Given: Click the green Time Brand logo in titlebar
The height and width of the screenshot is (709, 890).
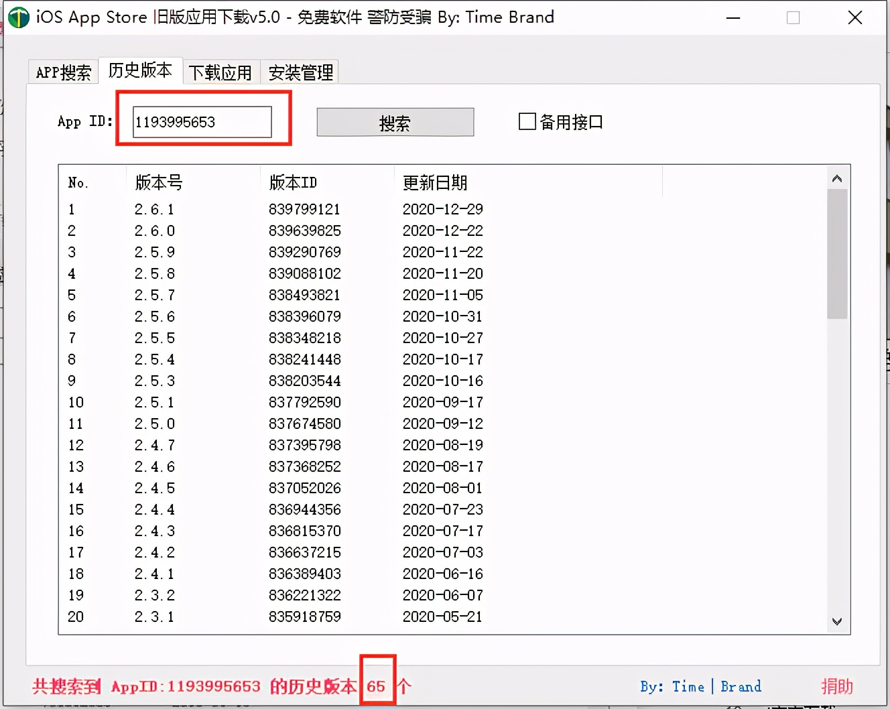Looking at the screenshot, I should [19, 17].
